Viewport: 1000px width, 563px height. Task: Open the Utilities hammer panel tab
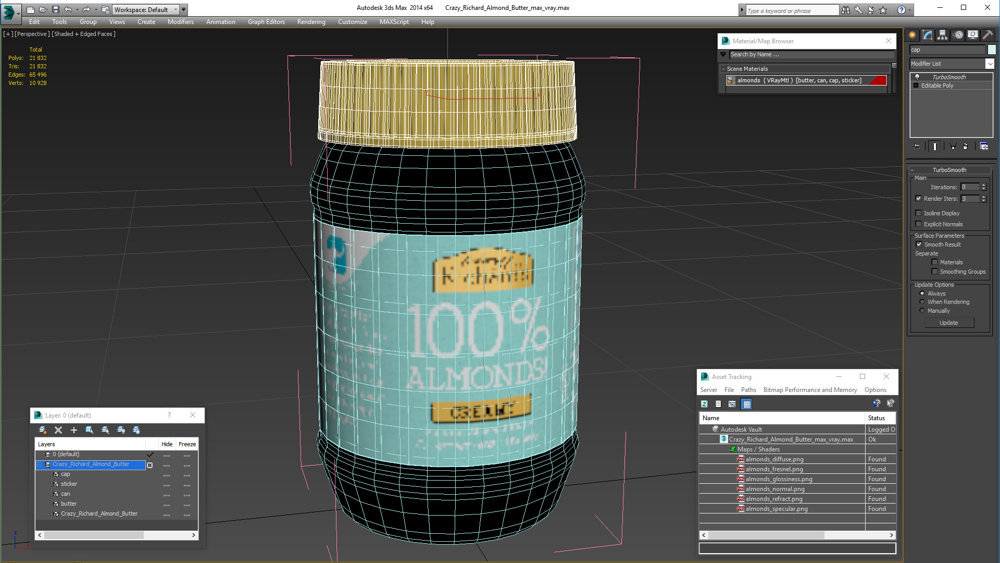point(988,35)
